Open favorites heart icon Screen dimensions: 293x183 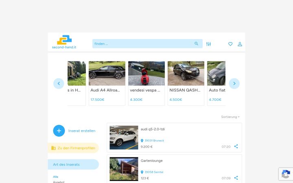pos(230,44)
